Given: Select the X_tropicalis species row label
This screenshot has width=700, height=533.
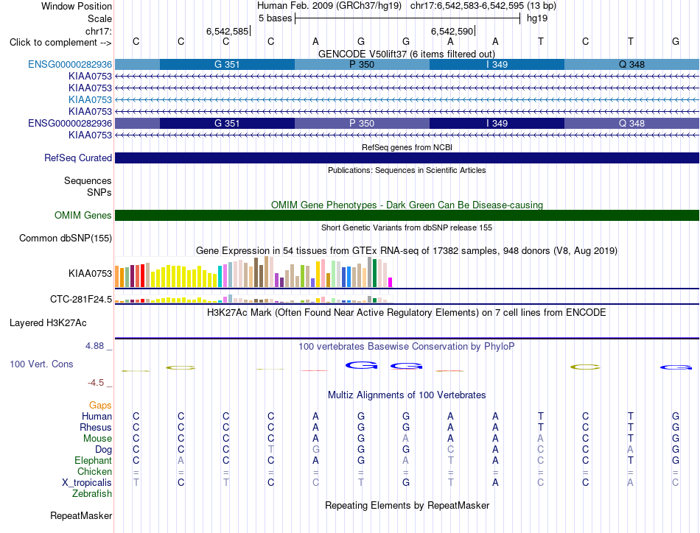Looking at the screenshot, I should click(87, 483).
